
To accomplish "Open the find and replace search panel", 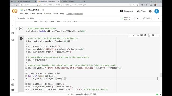I will [x=13, y=26].
